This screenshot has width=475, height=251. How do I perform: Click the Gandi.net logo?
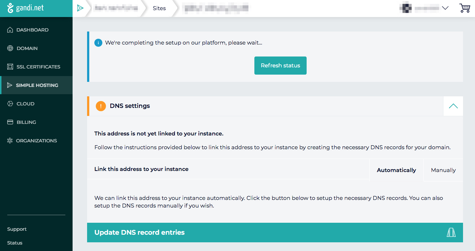(x=25, y=8)
